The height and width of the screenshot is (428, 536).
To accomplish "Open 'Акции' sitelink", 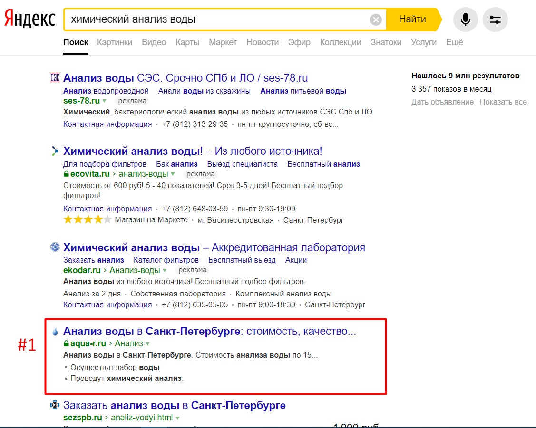I will [296, 260].
